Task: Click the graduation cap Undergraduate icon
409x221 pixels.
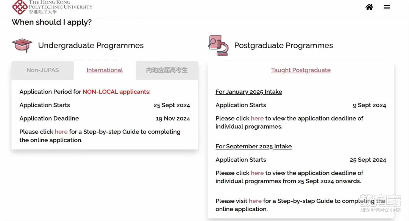Action: pos(22,45)
